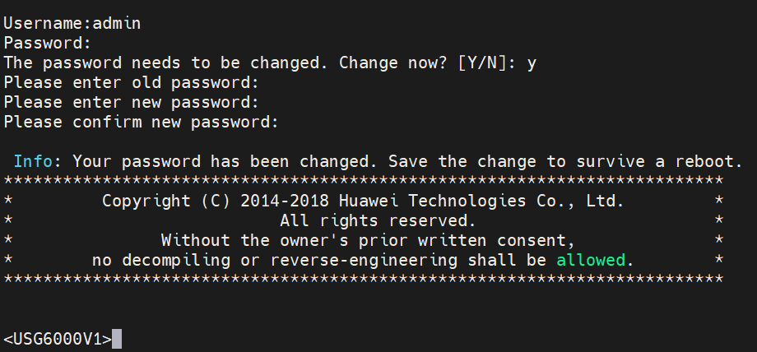Click the "Username:" label
This screenshot has width=757, height=352.
click(x=47, y=23)
